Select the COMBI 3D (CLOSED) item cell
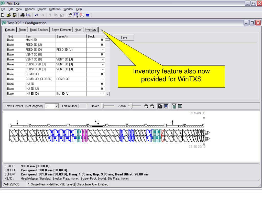The width and height of the screenshot is (262, 197). click(x=40, y=79)
